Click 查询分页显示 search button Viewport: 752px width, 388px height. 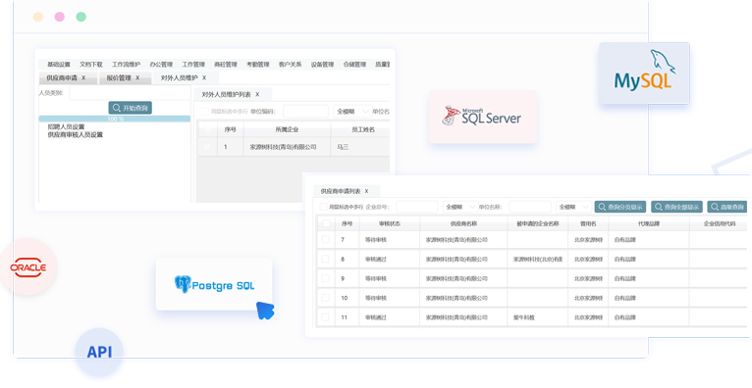[620, 207]
